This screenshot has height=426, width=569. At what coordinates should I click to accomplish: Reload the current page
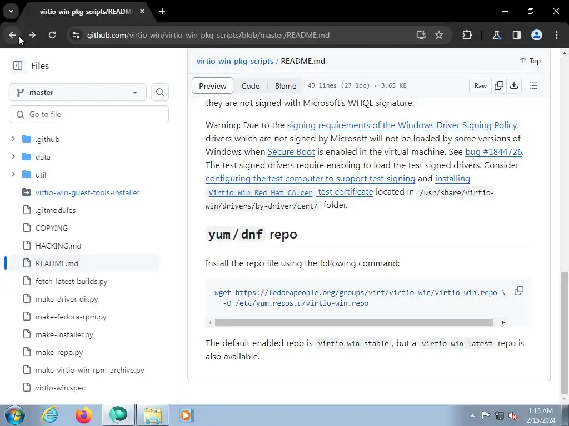pos(52,35)
